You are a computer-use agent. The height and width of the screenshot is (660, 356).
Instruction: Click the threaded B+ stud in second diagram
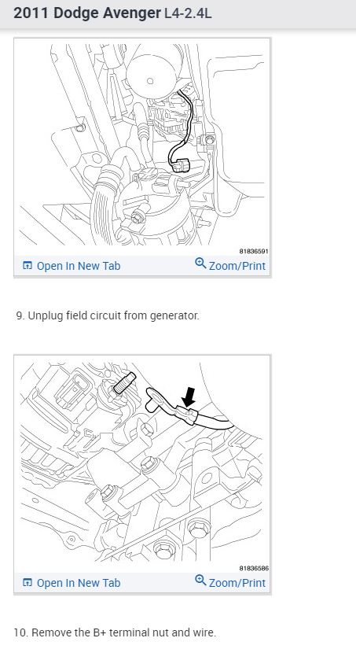[125, 383]
